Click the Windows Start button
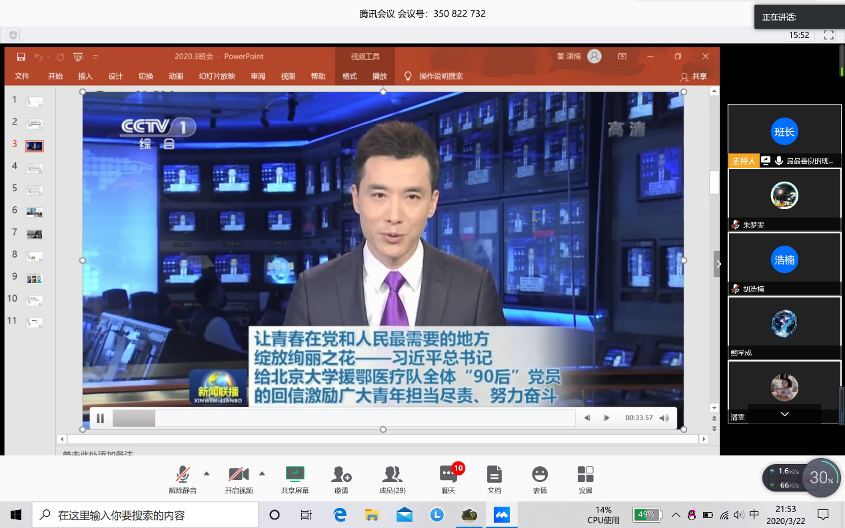This screenshot has width=845, height=528. tap(16, 515)
